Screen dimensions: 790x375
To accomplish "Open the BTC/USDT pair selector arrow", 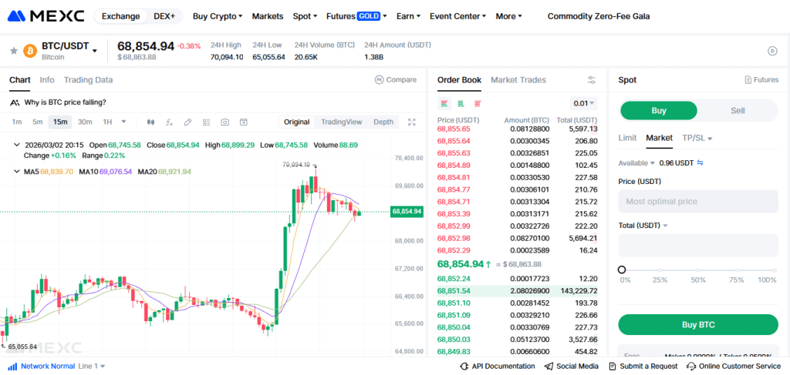I will 95,50.
